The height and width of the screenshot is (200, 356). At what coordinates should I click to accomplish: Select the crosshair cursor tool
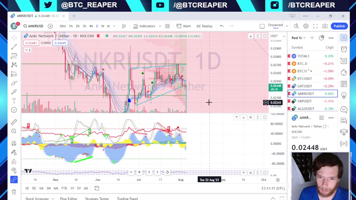click(x=14, y=37)
